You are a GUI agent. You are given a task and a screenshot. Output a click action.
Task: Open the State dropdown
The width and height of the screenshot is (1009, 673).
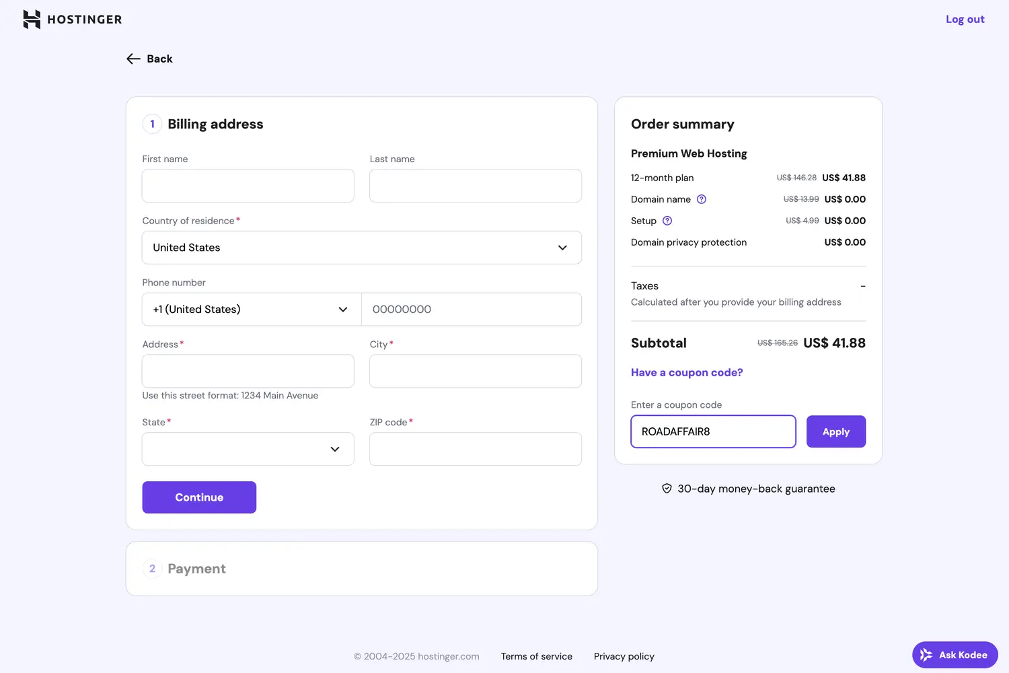pos(248,449)
